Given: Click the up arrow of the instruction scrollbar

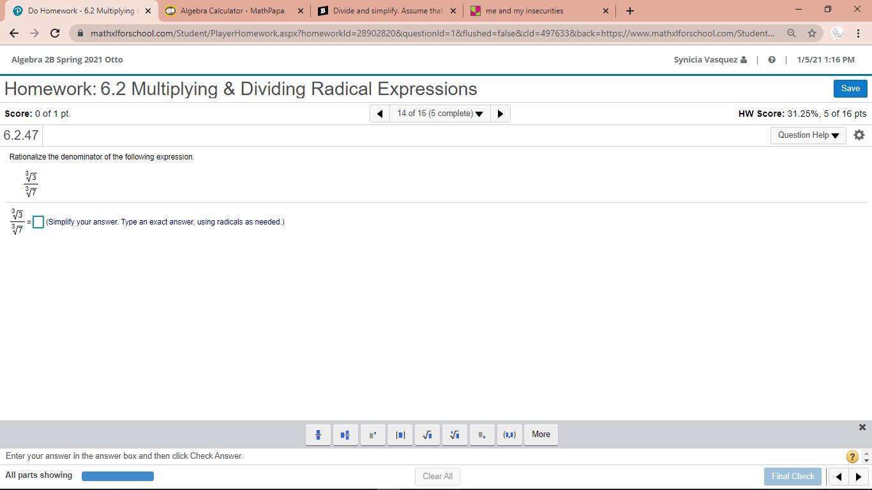Looking at the screenshot, I should pos(866,453).
